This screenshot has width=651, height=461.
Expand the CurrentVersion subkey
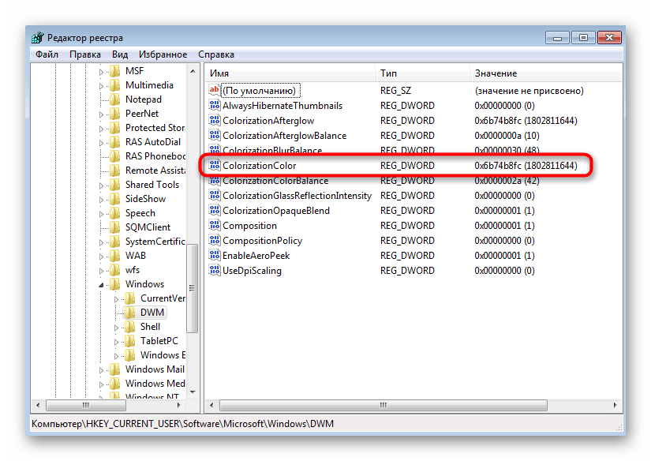pos(116,299)
